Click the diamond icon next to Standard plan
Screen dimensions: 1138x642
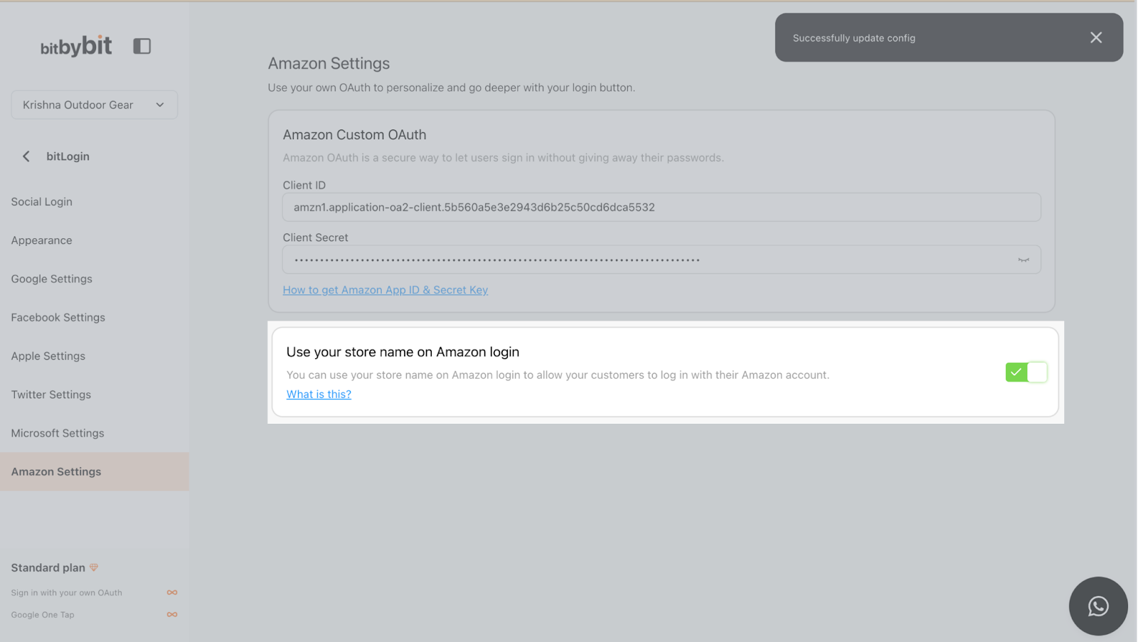(94, 567)
